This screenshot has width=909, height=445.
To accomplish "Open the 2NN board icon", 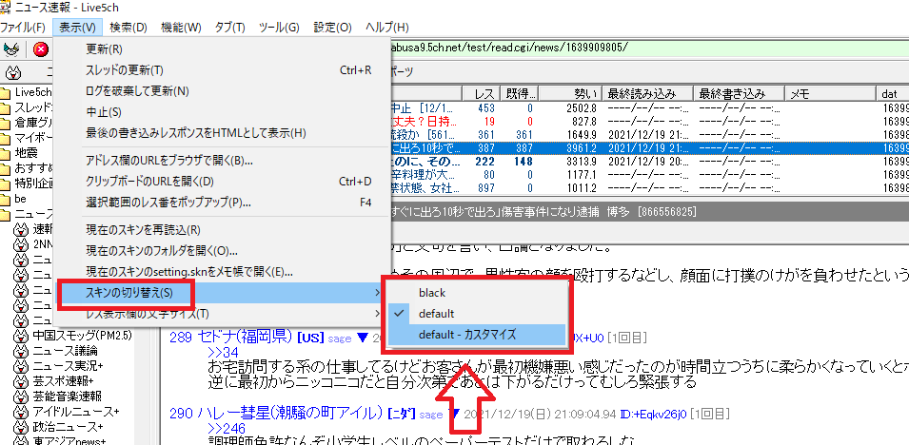I will (x=21, y=244).
